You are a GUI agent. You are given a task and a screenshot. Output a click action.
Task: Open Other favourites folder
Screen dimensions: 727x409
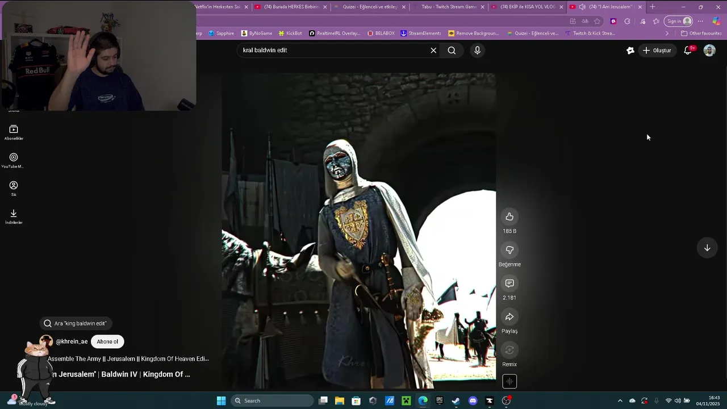pyautogui.click(x=701, y=33)
